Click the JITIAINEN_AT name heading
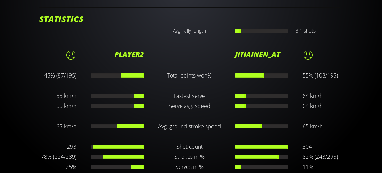382x173 pixels. [257, 55]
